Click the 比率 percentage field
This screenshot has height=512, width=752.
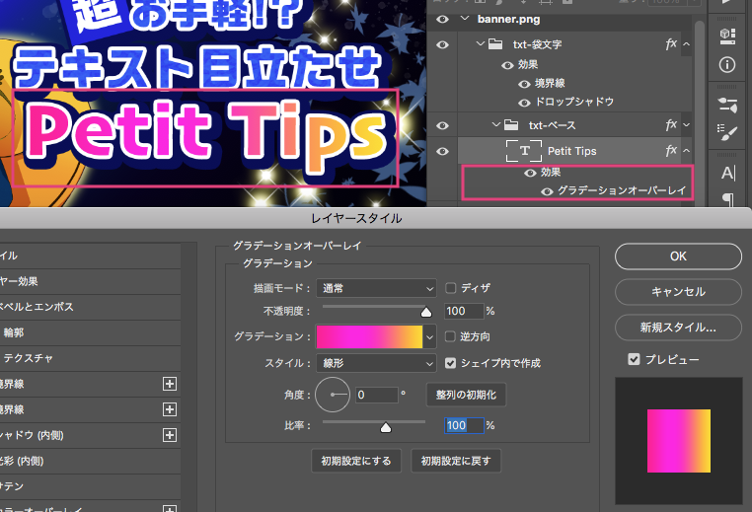coord(464,425)
